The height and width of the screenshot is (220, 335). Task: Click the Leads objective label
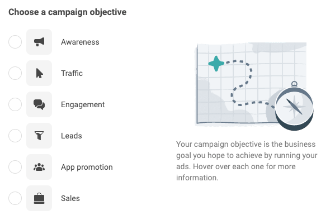(x=72, y=136)
